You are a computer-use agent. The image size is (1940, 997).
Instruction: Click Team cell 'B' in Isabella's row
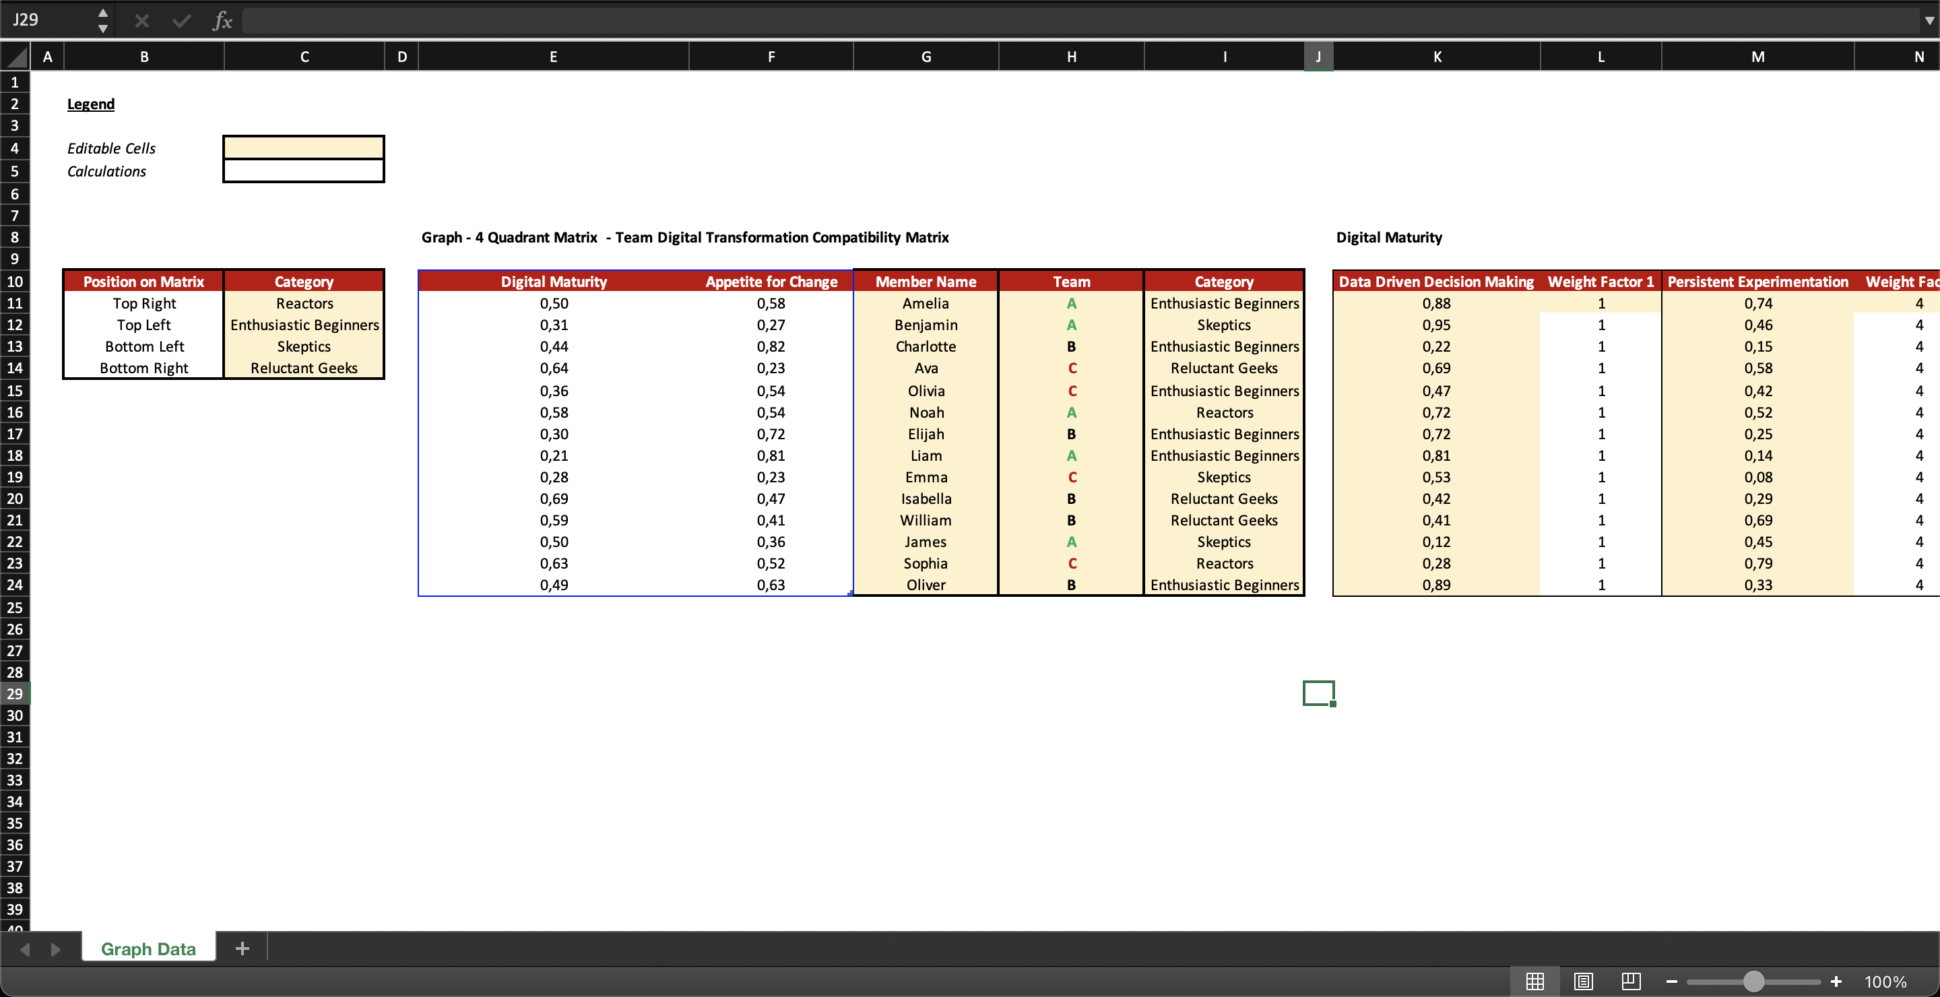point(1072,498)
